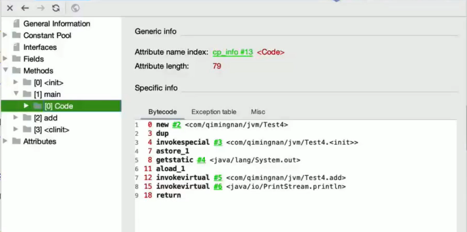Click the Attributes folder icon
467x232 pixels.
pos(16,141)
